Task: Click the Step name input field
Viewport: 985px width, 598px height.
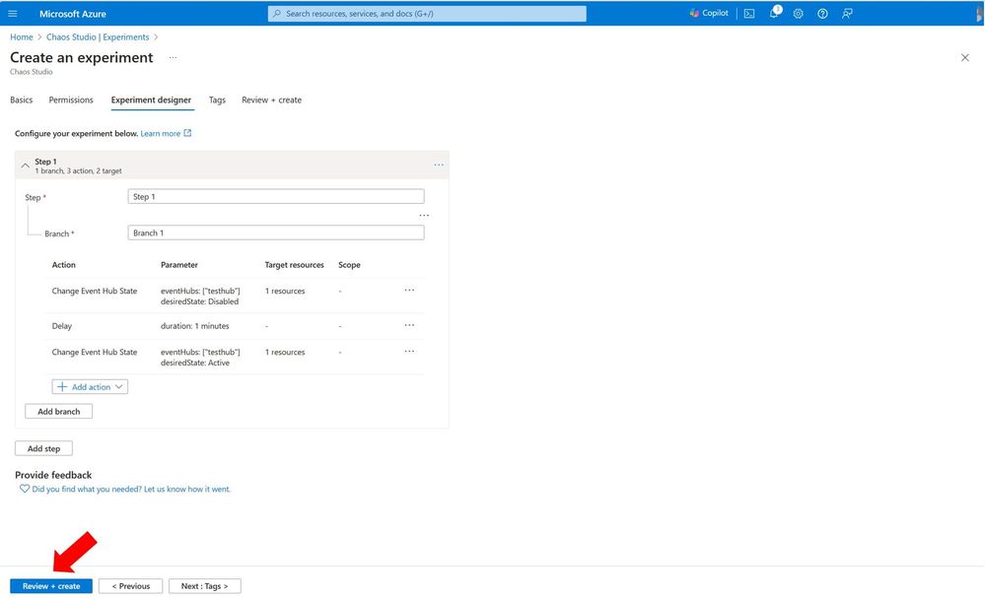Action: pos(276,196)
